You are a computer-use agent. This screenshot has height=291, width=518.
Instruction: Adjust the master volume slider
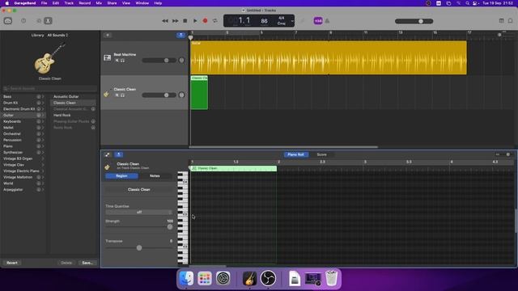click(414, 21)
